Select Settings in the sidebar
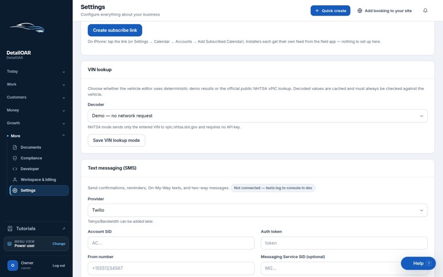 coord(39,190)
